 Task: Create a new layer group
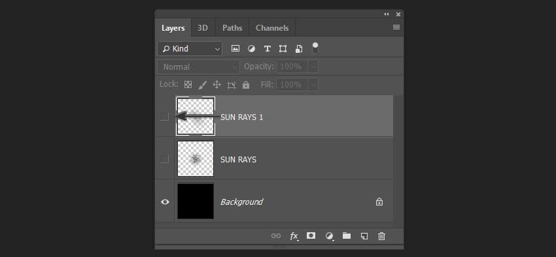pyautogui.click(x=347, y=235)
